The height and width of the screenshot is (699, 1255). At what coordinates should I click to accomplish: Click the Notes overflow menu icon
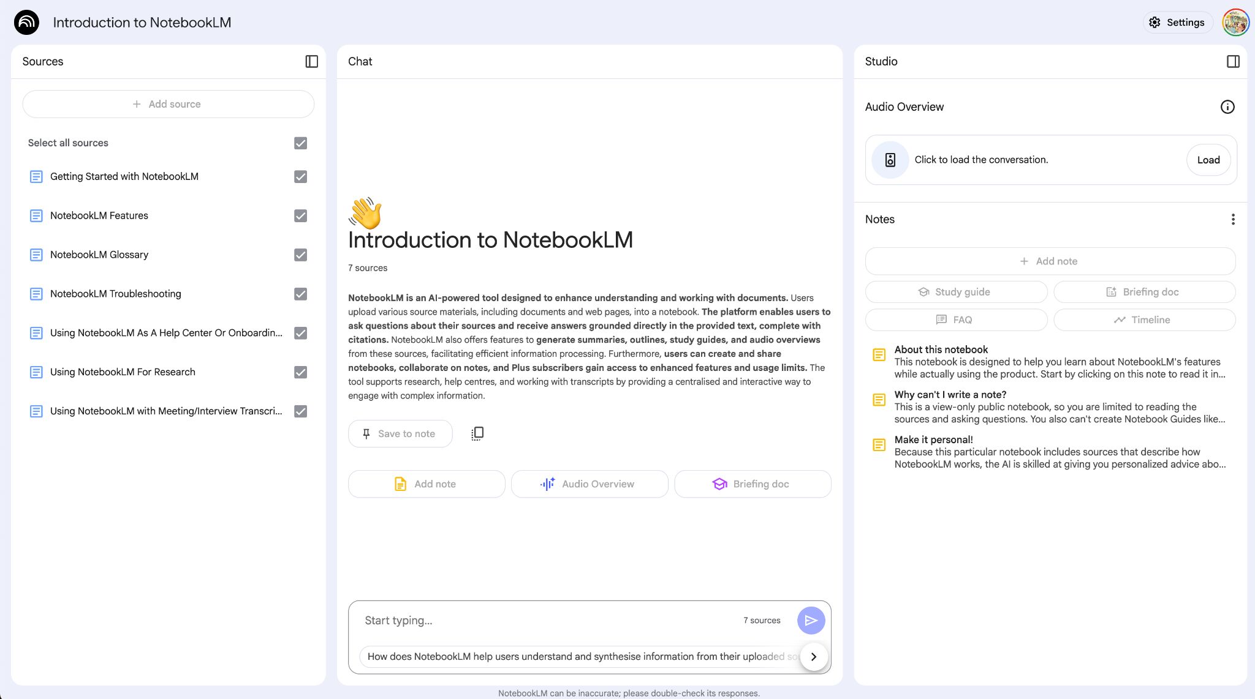[1234, 220]
